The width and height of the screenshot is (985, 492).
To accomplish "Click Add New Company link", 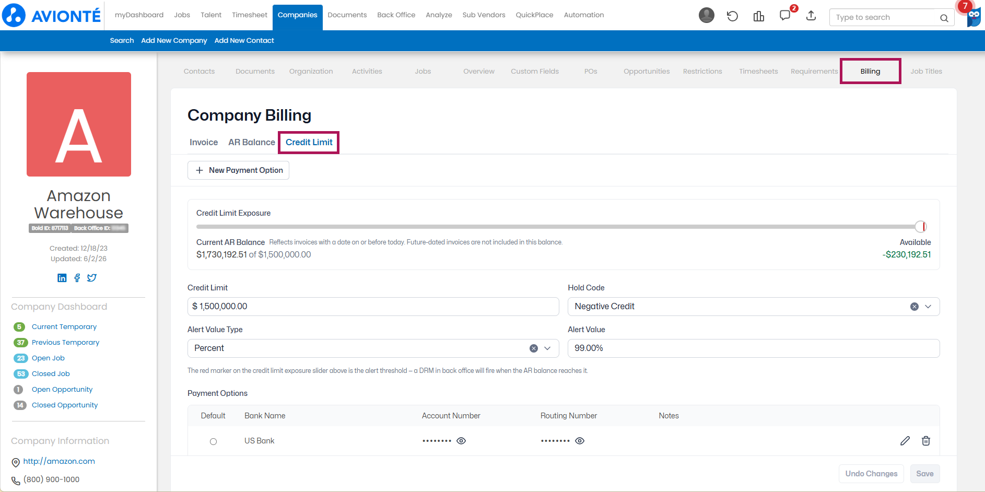I will (x=174, y=41).
